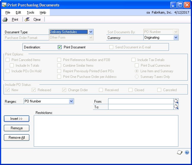The height and width of the screenshot is (165, 192).
Task: Toggle the Print Document checkbox
Action: pyautogui.click(x=60, y=47)
